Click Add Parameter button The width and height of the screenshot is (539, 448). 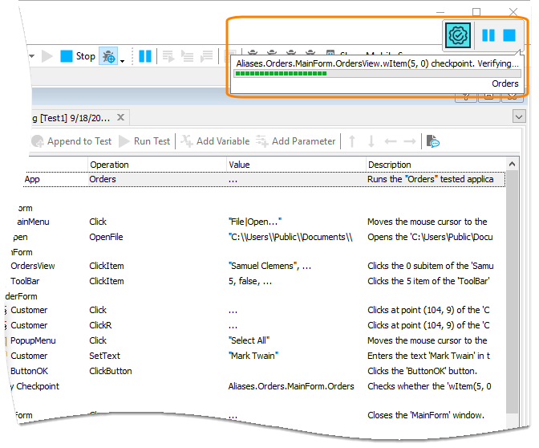(x=296, y=141)
